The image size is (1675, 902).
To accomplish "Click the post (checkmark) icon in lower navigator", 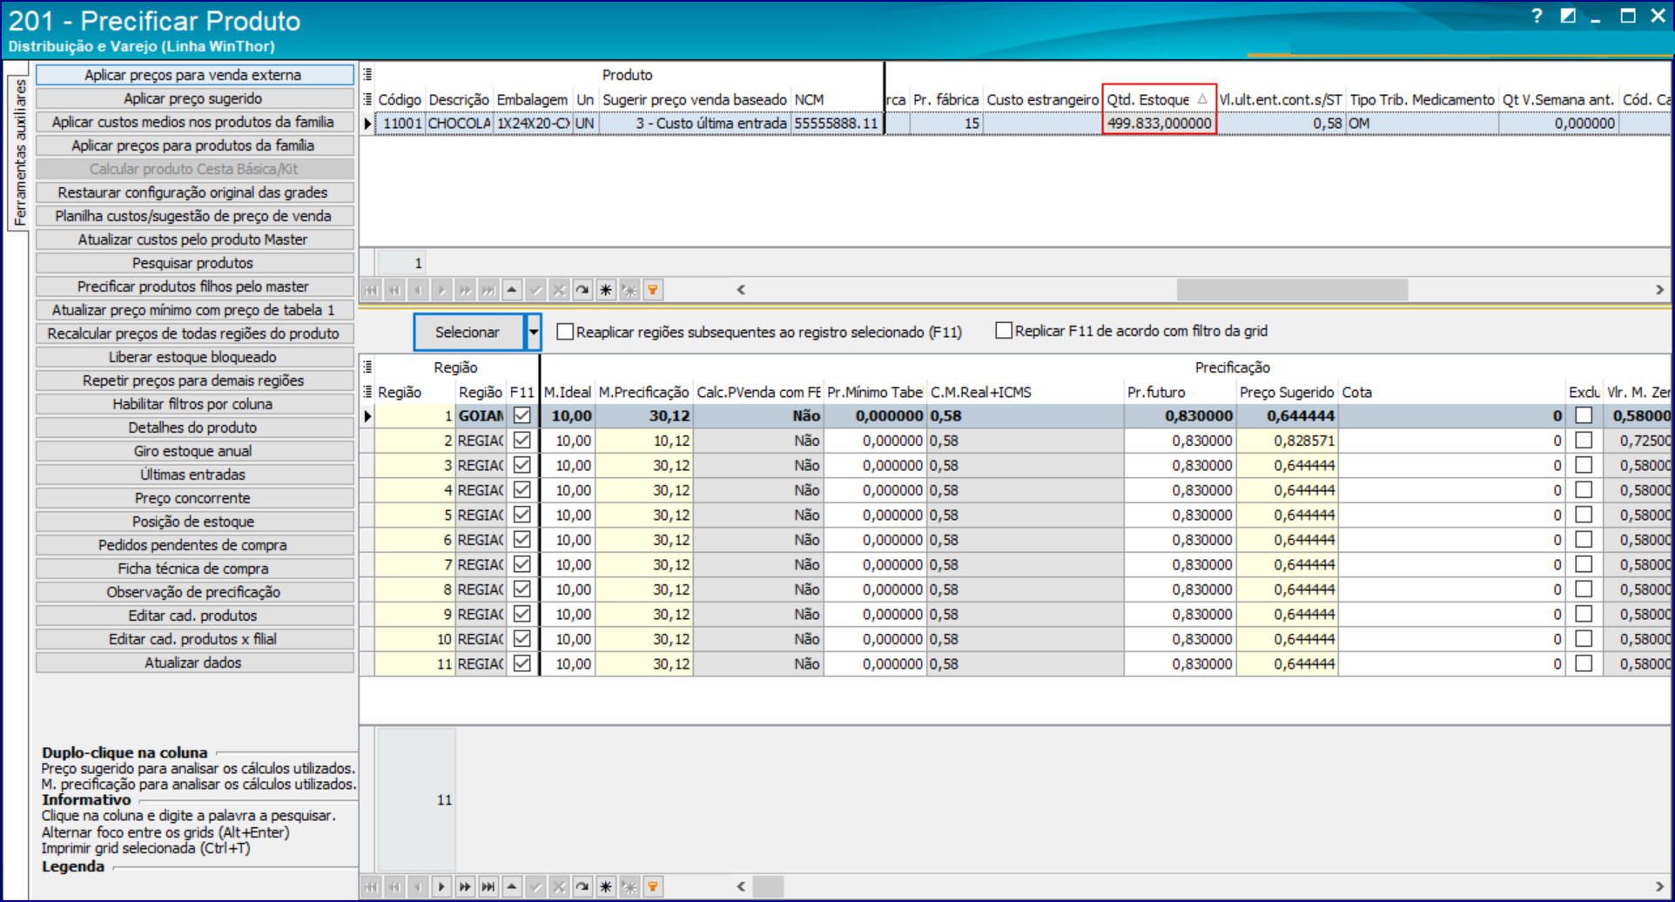I will (x=535, y=887).
